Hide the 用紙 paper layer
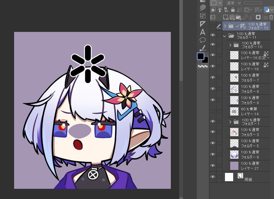Screen dimensions: 274x199 click(213, 177)
